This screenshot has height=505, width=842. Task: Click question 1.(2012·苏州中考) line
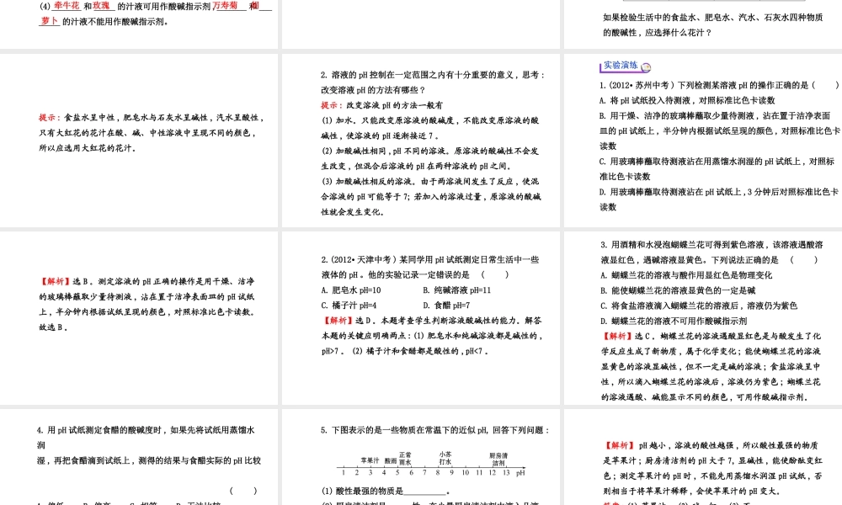click(719, 85)
